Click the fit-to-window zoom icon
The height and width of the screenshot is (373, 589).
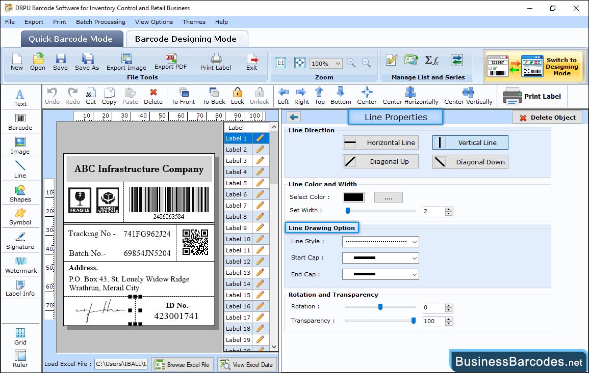(x=300, y=63)
